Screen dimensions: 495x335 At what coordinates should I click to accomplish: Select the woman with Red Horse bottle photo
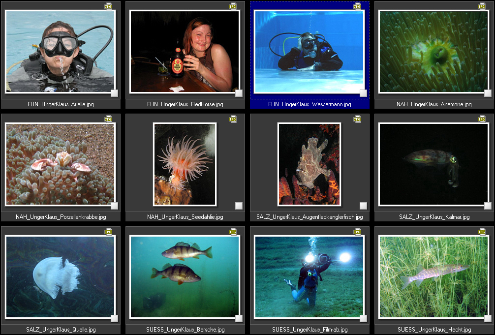click(185, 52)
